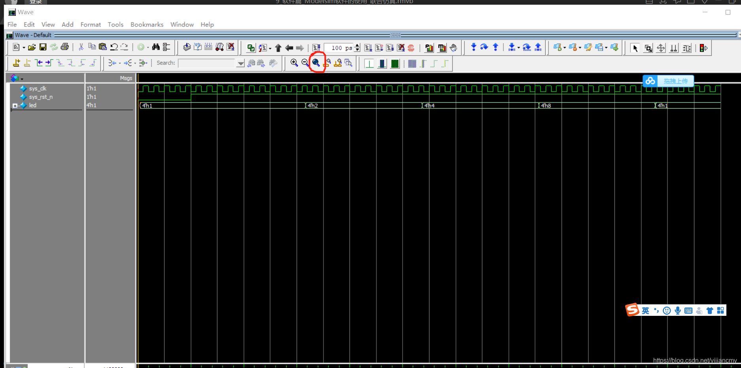Switch to Pan Mode mouse tool
This screenshot has height=368, width=741.
click(x=661, y=48)
